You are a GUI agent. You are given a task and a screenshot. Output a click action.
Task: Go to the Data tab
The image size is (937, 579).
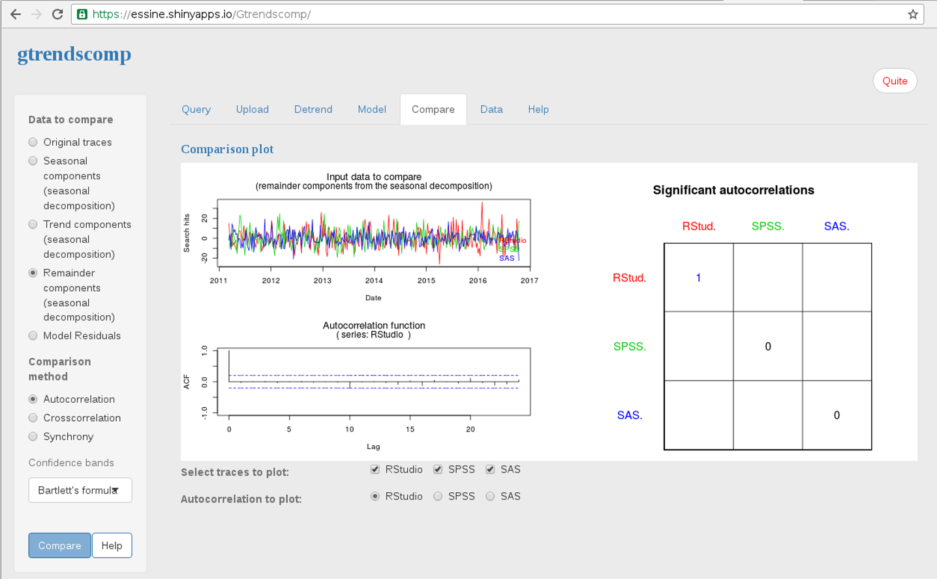click(491, 110)
